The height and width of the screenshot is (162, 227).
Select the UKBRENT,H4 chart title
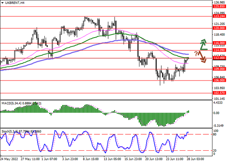[15, 3]
